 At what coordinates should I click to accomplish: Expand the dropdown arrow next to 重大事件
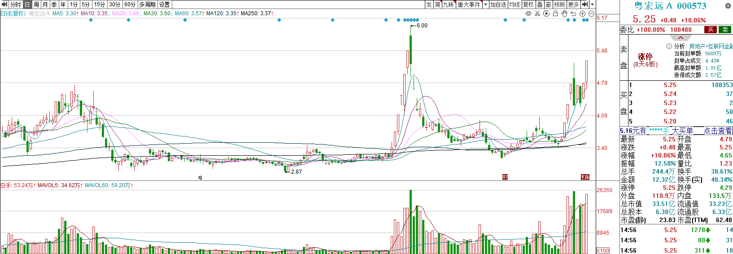pyautogui.click(x=485, y=4)
